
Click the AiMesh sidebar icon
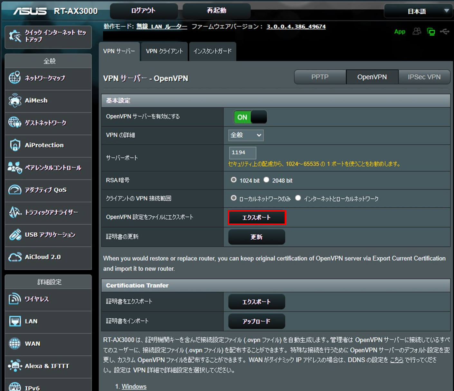(15, 100)
